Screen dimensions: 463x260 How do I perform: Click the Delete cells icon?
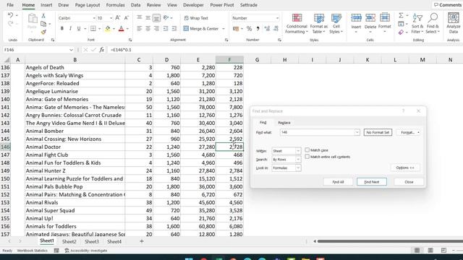(370, 18)
